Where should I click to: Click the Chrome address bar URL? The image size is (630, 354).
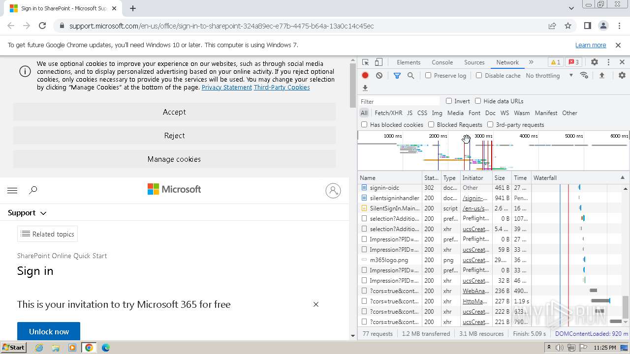[x=221, y=26]
